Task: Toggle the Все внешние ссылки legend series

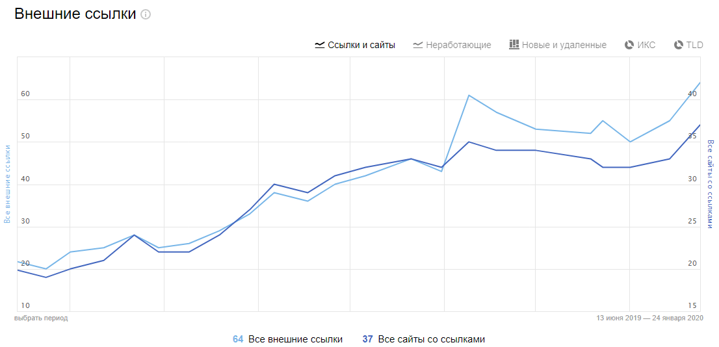Action: pyautogui.click(x=295, y=339)
